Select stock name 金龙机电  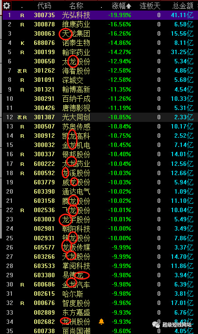tap(76, 145)
